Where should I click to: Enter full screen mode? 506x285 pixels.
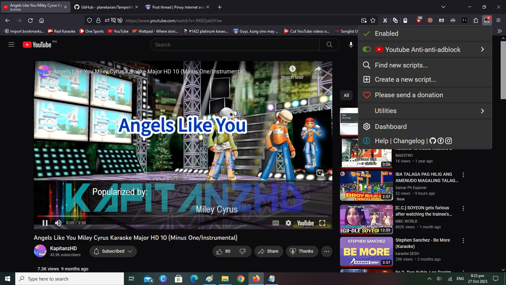pos(322,223)
